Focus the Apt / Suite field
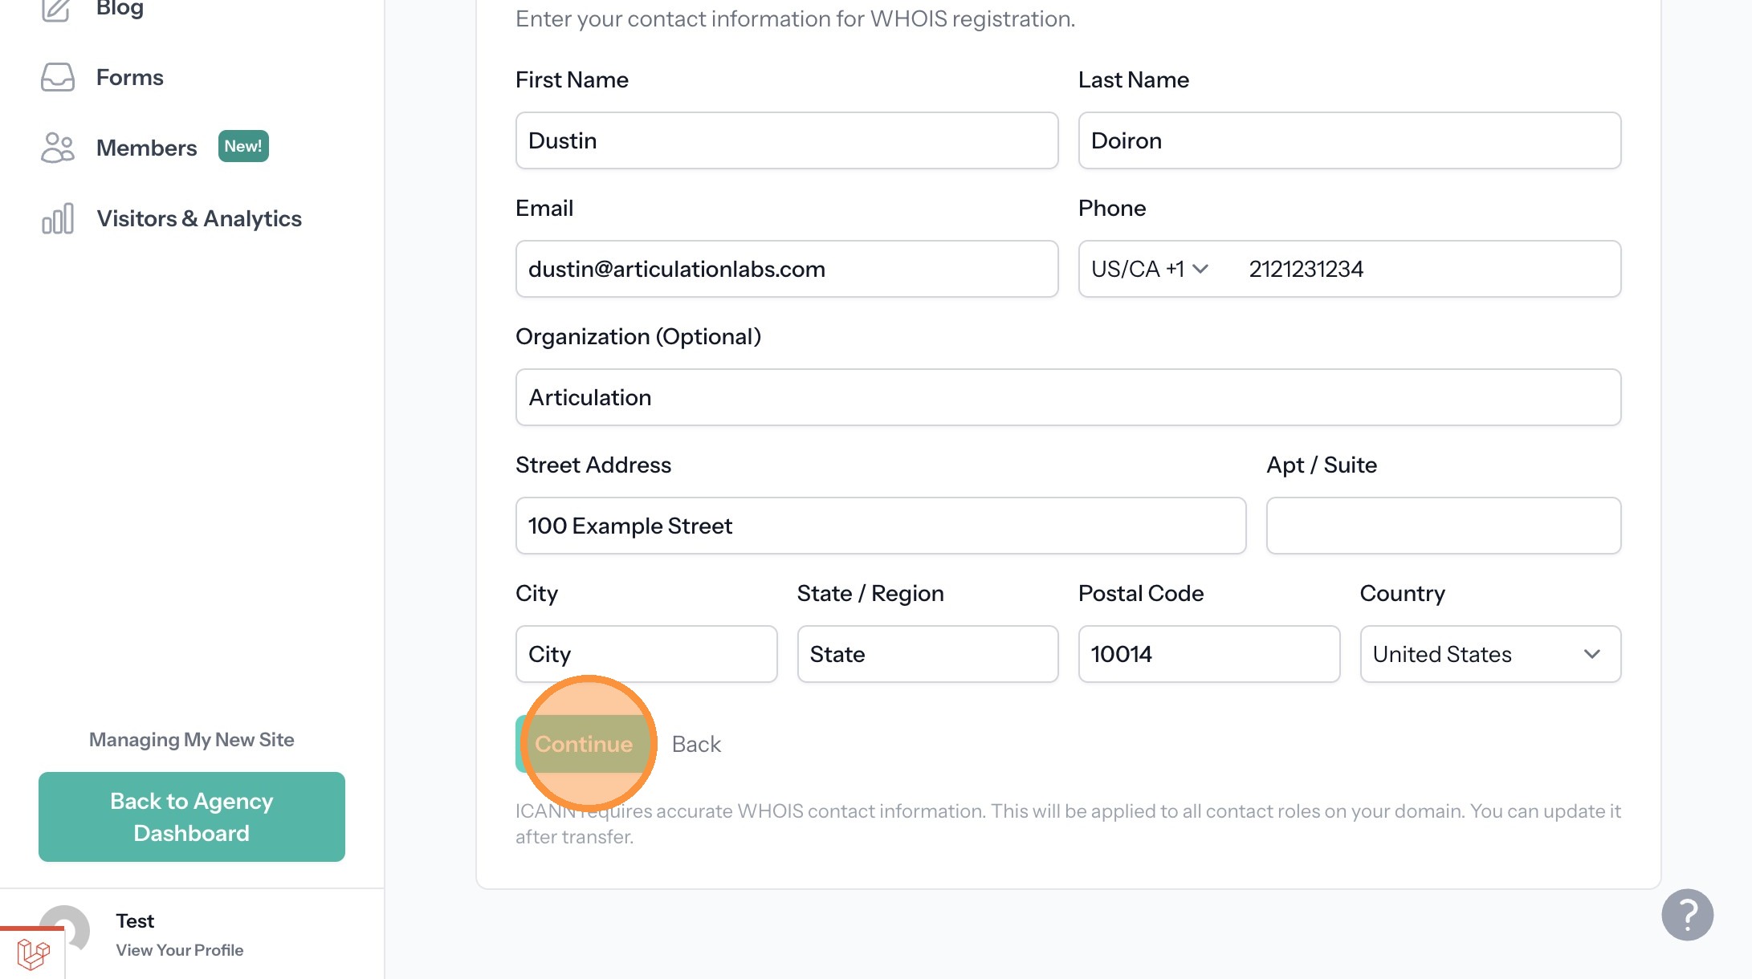 pyautogui.click(x=1443, y=526)
